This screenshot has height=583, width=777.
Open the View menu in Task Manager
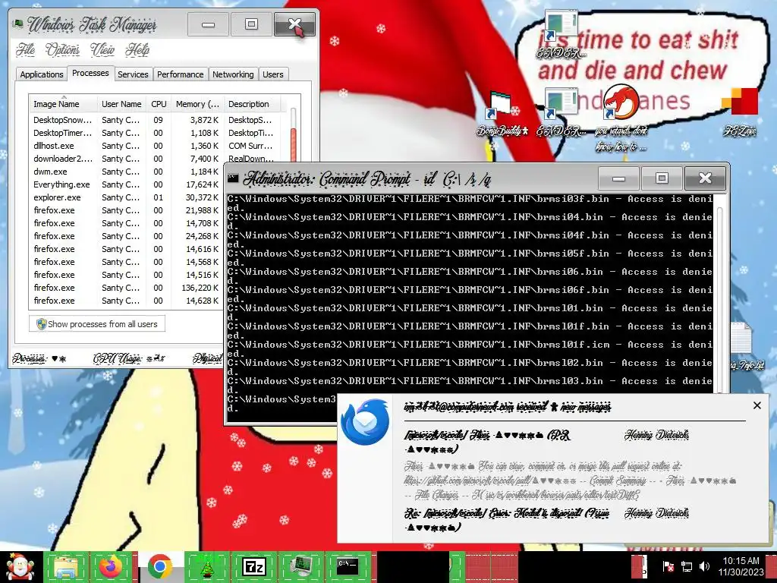(x=102, y=49)
